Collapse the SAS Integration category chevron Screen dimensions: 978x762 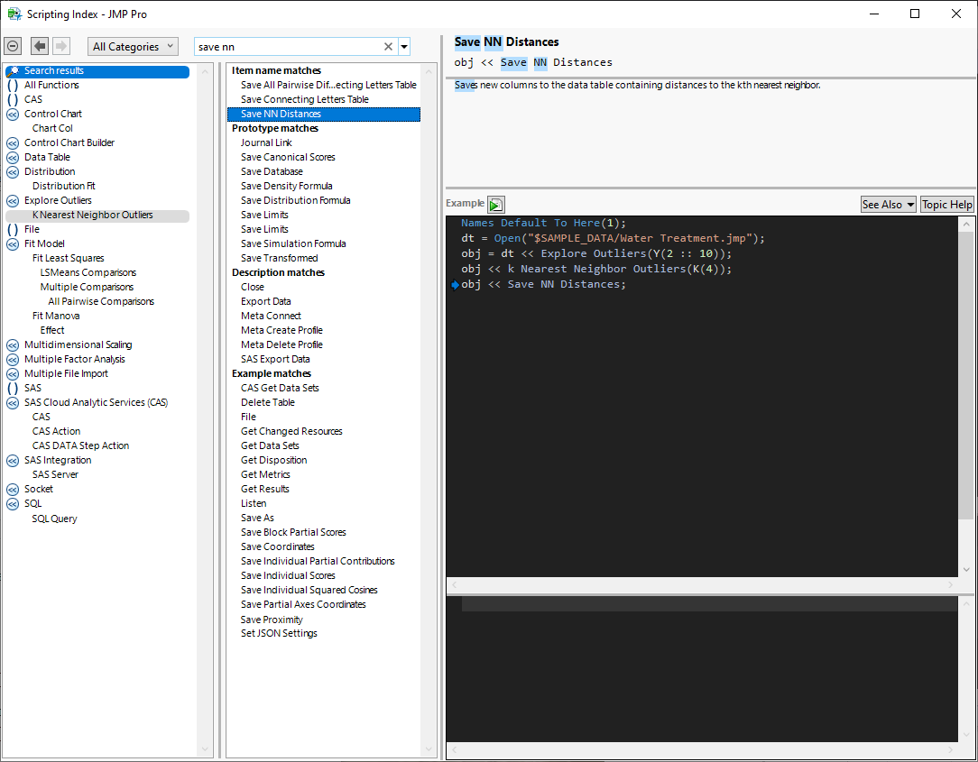tap(12, 460)
